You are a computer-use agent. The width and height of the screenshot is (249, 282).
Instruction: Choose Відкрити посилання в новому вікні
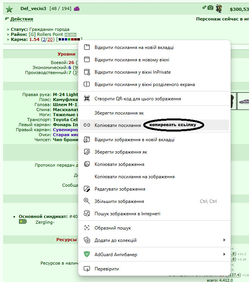[154, 60]
